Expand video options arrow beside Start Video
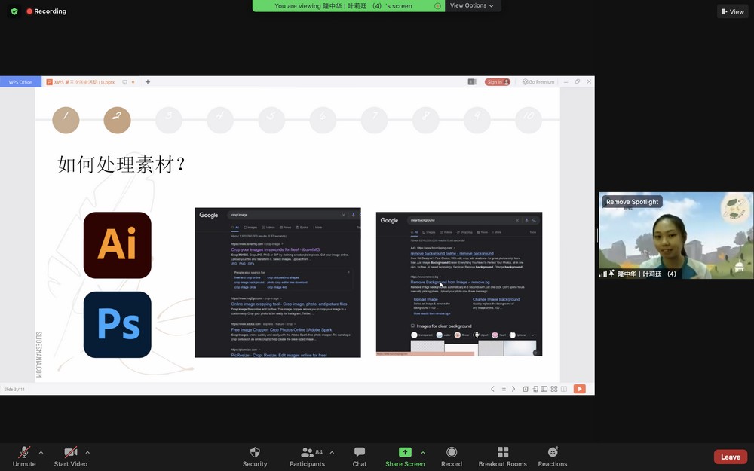754x471 pixels. tap(87, 453)
